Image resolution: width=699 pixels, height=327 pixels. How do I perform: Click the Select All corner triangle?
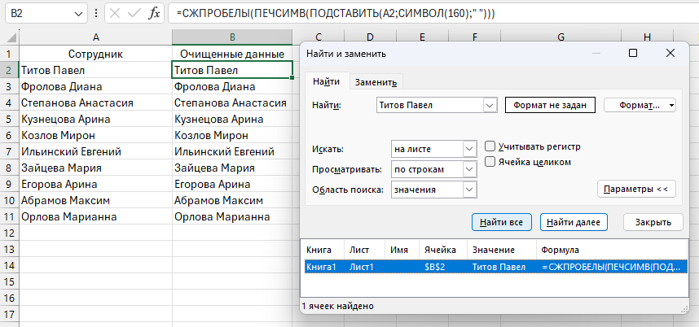(x=10, y=37)
